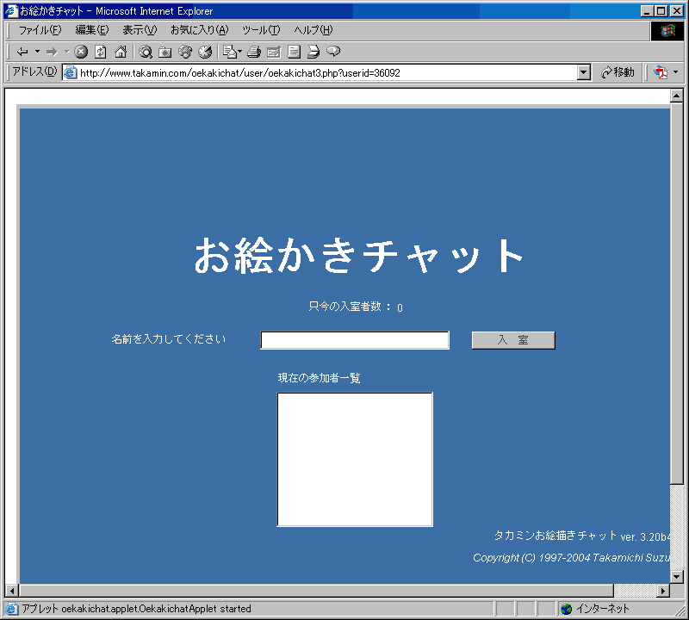Click the アドレス(D) address label
This screenshot has height=620, width=689.
pyautogui.click(x=34, y=71)
